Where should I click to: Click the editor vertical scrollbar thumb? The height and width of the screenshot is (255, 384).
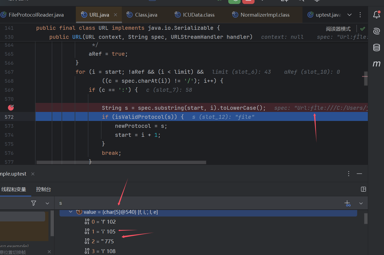366,79
